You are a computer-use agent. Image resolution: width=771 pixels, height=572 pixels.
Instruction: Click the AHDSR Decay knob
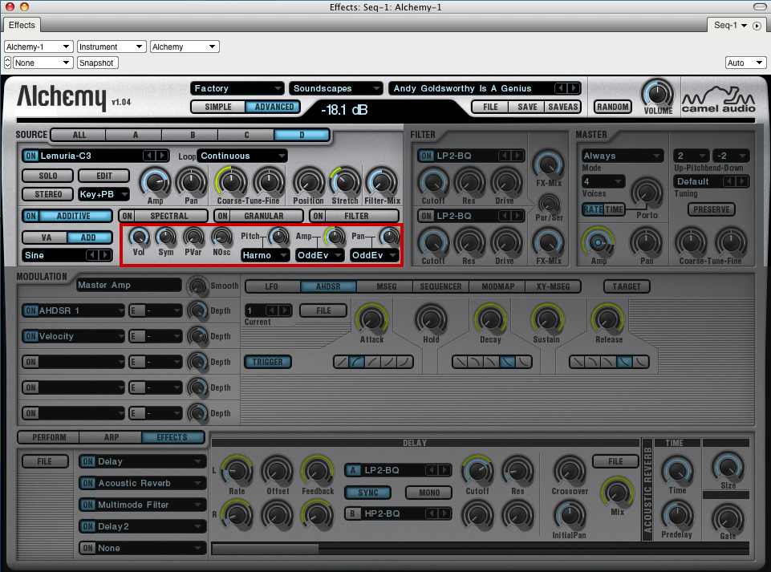coord(490,319)
